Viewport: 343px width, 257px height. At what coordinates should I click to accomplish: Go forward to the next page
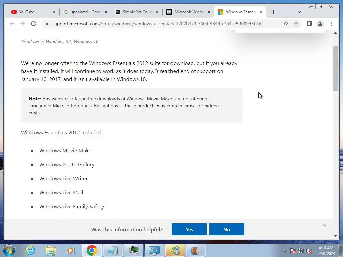click(23, 24)
